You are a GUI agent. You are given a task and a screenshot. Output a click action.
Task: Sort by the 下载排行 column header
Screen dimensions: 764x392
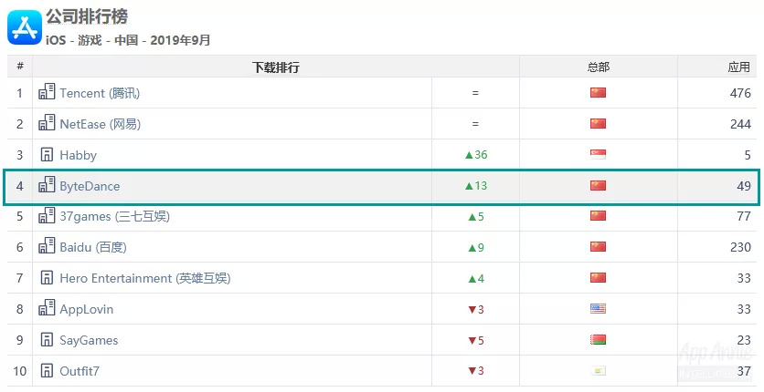point(275,67)
